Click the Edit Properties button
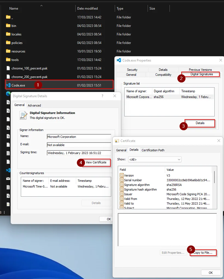Screen dimensions: 224x279 tap(173, 253)
